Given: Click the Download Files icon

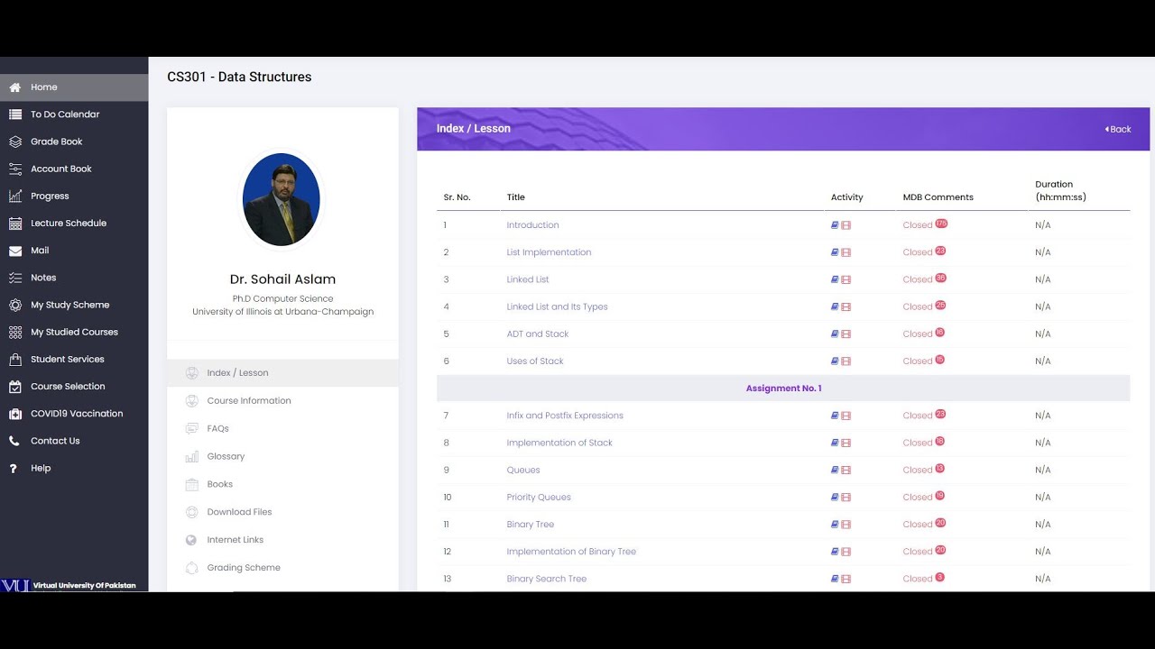Looking at the screenshot, I should [191, 512].
